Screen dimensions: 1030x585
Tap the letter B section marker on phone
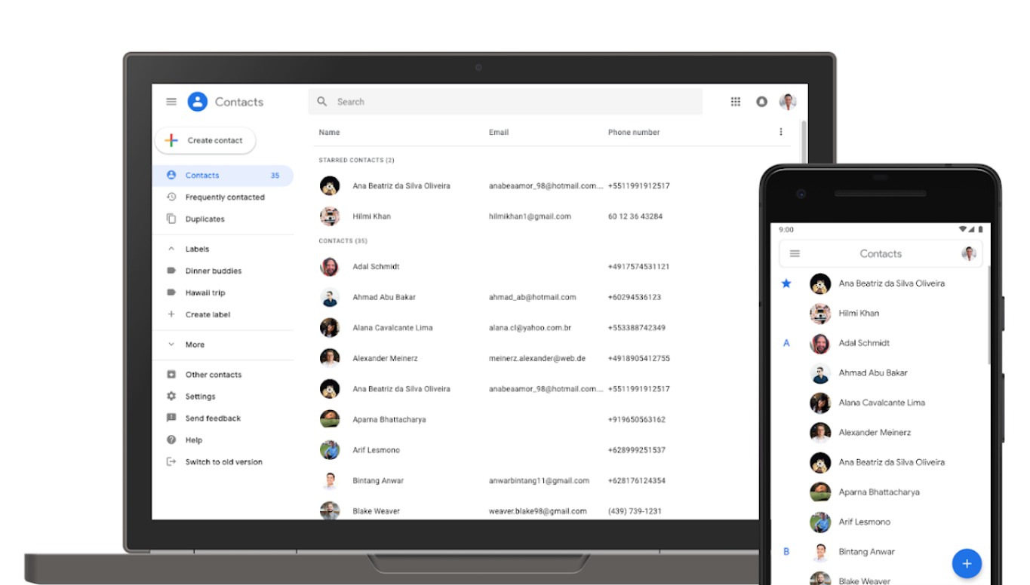786,552
